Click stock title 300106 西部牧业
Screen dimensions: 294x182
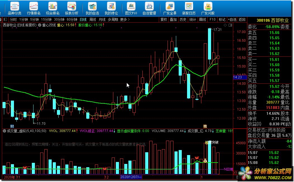273,20
